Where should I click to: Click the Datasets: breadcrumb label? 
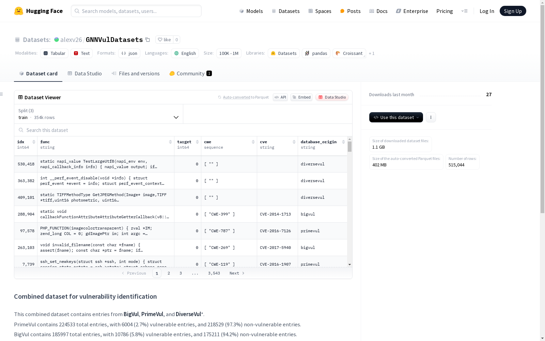click(37, 40)
